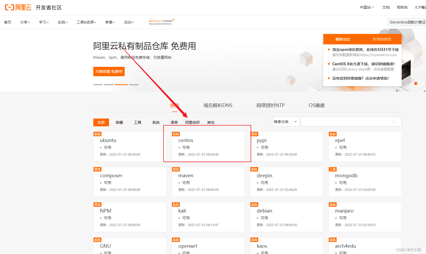Open the 中国站 region dropdown

pyautogui.click(x=367, y=7)
